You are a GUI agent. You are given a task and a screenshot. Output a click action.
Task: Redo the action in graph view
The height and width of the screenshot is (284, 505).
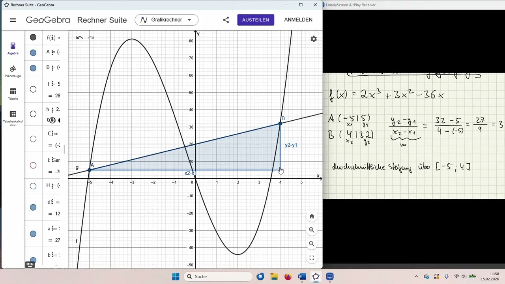pos(91,37)
